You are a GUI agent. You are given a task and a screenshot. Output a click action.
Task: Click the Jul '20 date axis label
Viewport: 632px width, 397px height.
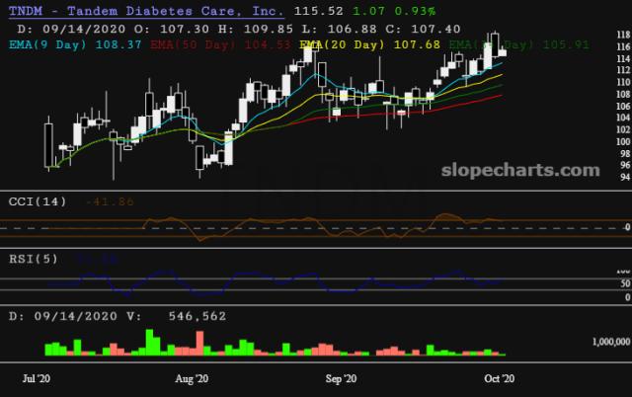click(x=37, y=377)
